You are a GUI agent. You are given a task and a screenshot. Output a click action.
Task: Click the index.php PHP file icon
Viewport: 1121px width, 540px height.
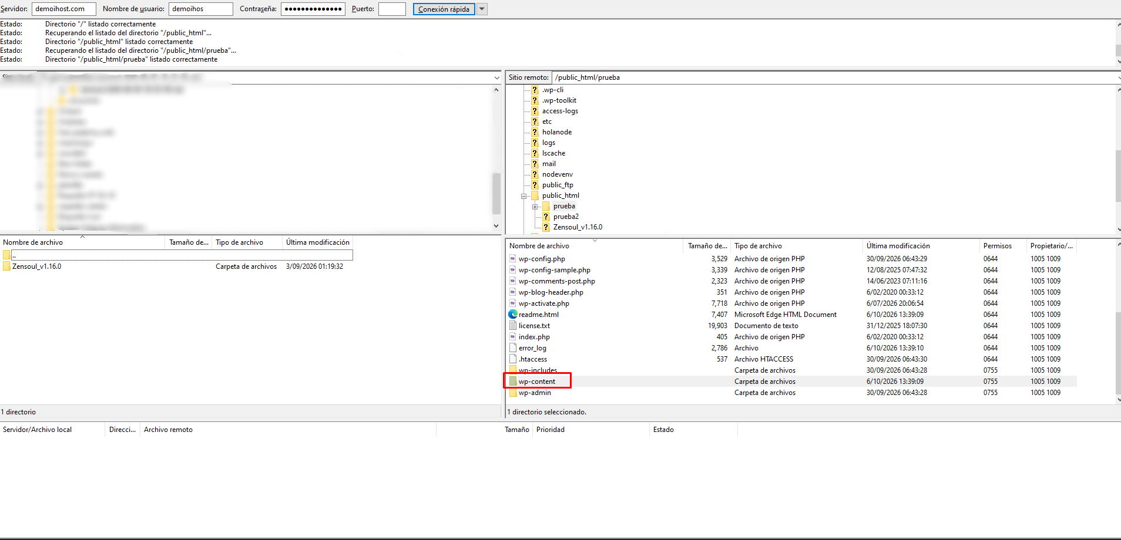pos(513,337)
